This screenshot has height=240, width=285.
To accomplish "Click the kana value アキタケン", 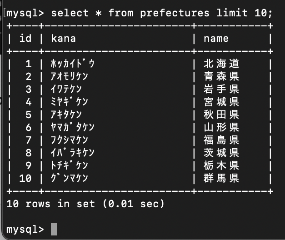I will pos(66,115).
